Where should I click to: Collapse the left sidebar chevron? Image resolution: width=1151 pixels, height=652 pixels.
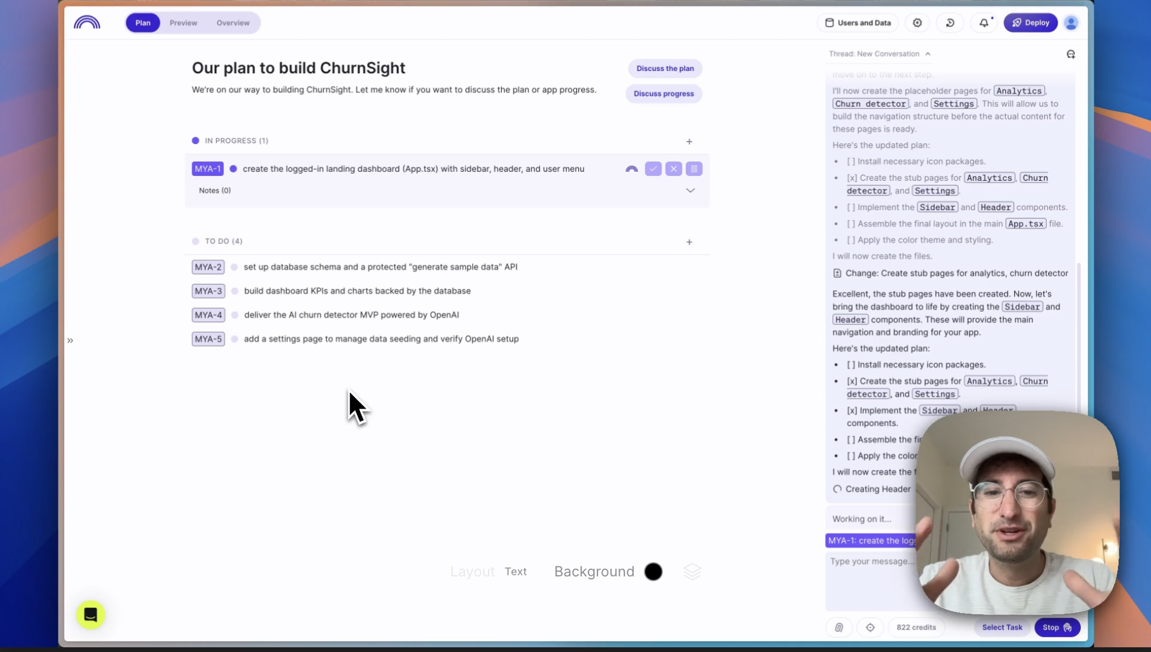70,340
